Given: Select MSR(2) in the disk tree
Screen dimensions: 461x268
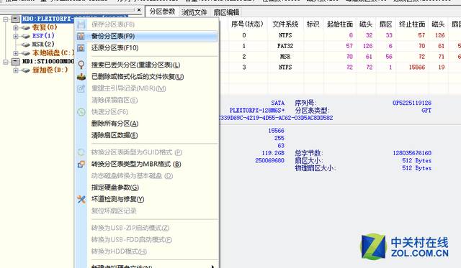Looking at the screenshot, I should [43, 45].
